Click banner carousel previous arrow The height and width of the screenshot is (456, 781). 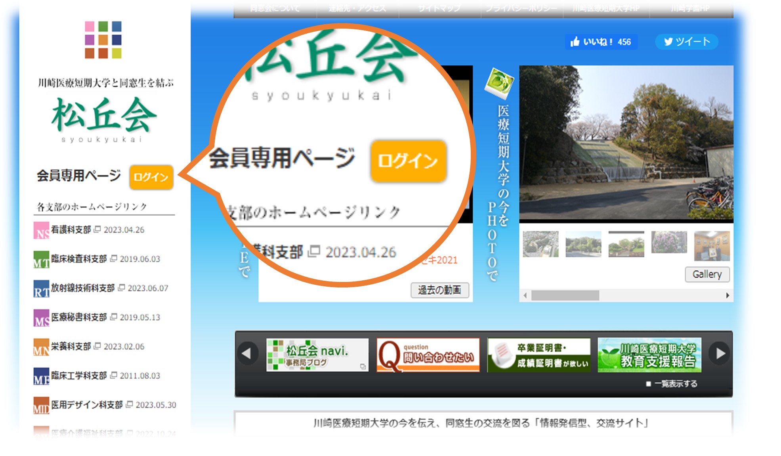(x=247, y=353)
